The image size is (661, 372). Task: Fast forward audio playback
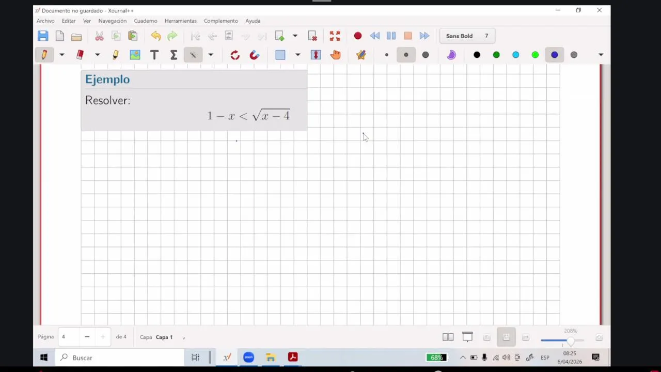click(424, 36)
